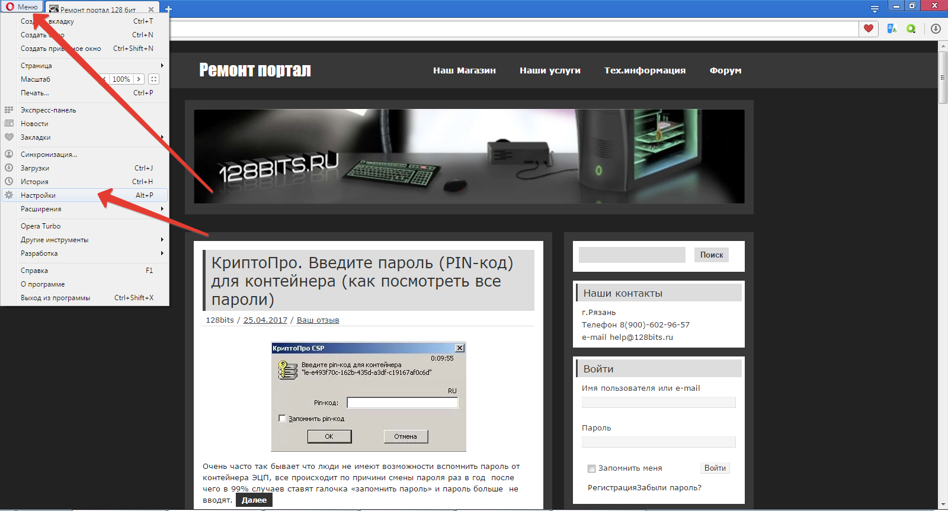Click the Телефон 8(900)-602-96-57 text

click(636, 325)
